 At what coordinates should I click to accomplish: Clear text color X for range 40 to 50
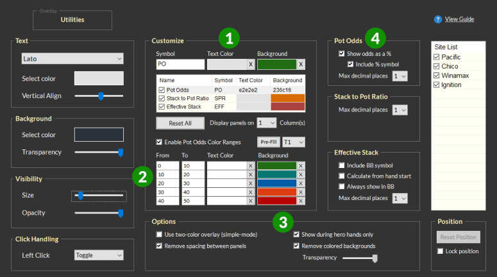pos(251,201)
